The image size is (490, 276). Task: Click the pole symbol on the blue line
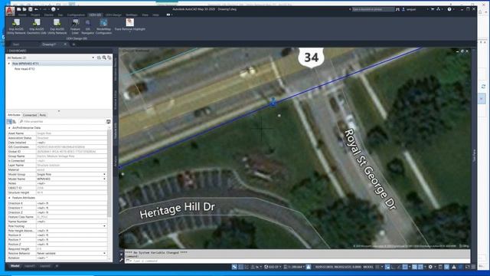(273, 102)
